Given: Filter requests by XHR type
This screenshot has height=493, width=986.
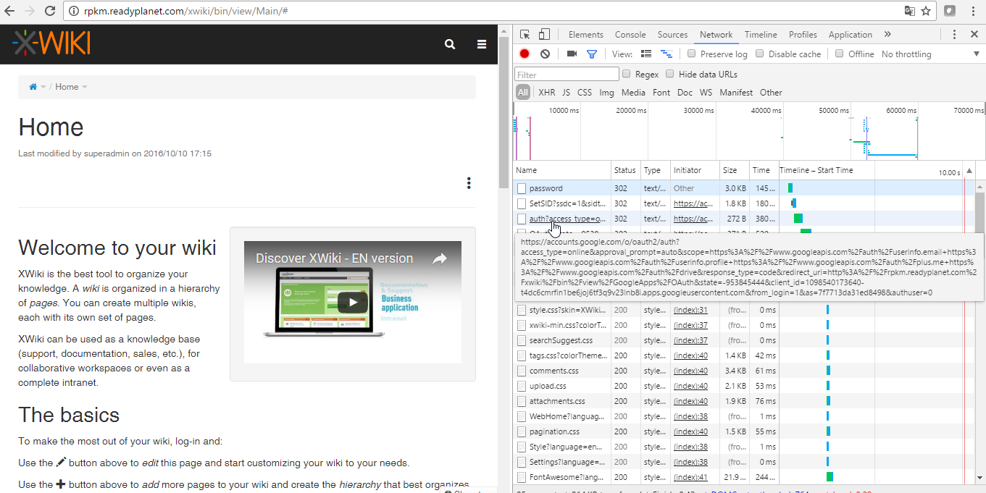Looking at the screenshot, I should [x=546, y=93].
